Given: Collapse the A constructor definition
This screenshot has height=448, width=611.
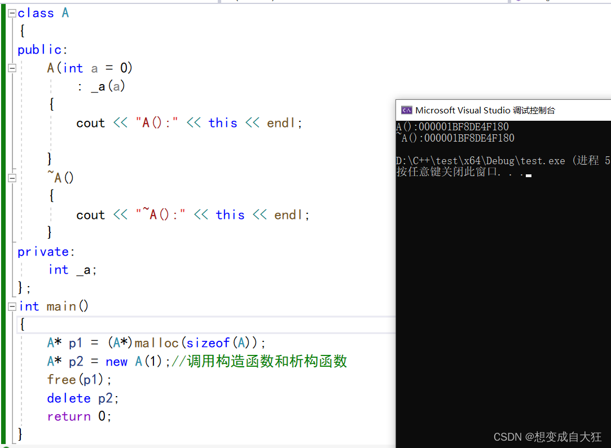Looking at the screenshot, I should [12, 68].
